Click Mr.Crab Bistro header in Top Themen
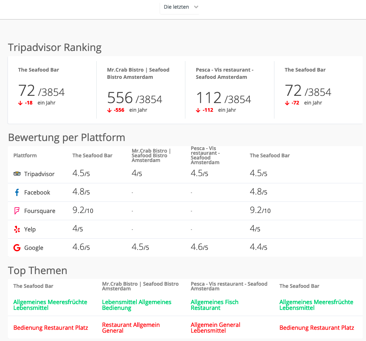 tap(140, 286)
